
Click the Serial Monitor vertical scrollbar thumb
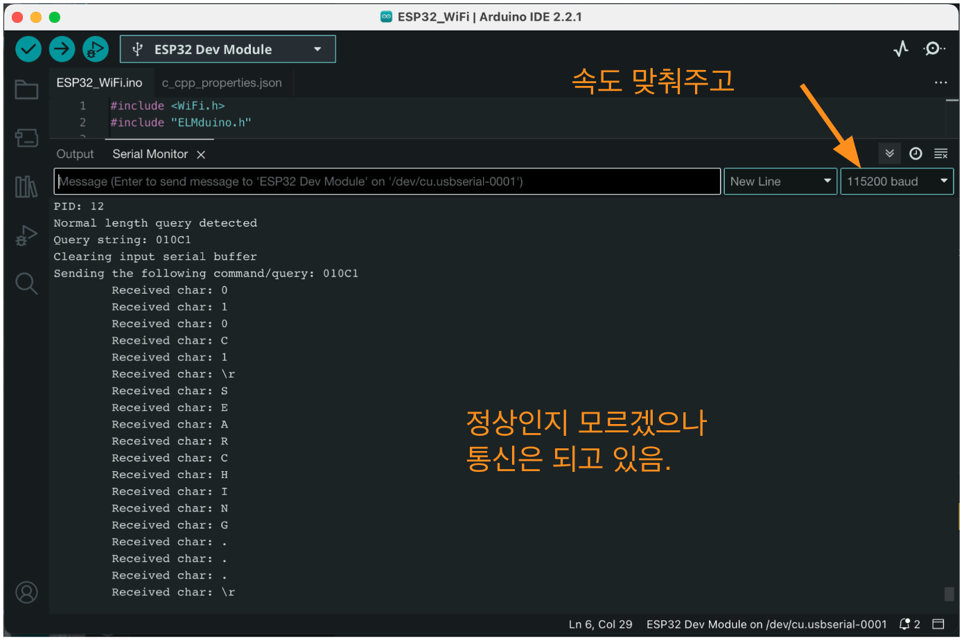(x=949, y=594)
